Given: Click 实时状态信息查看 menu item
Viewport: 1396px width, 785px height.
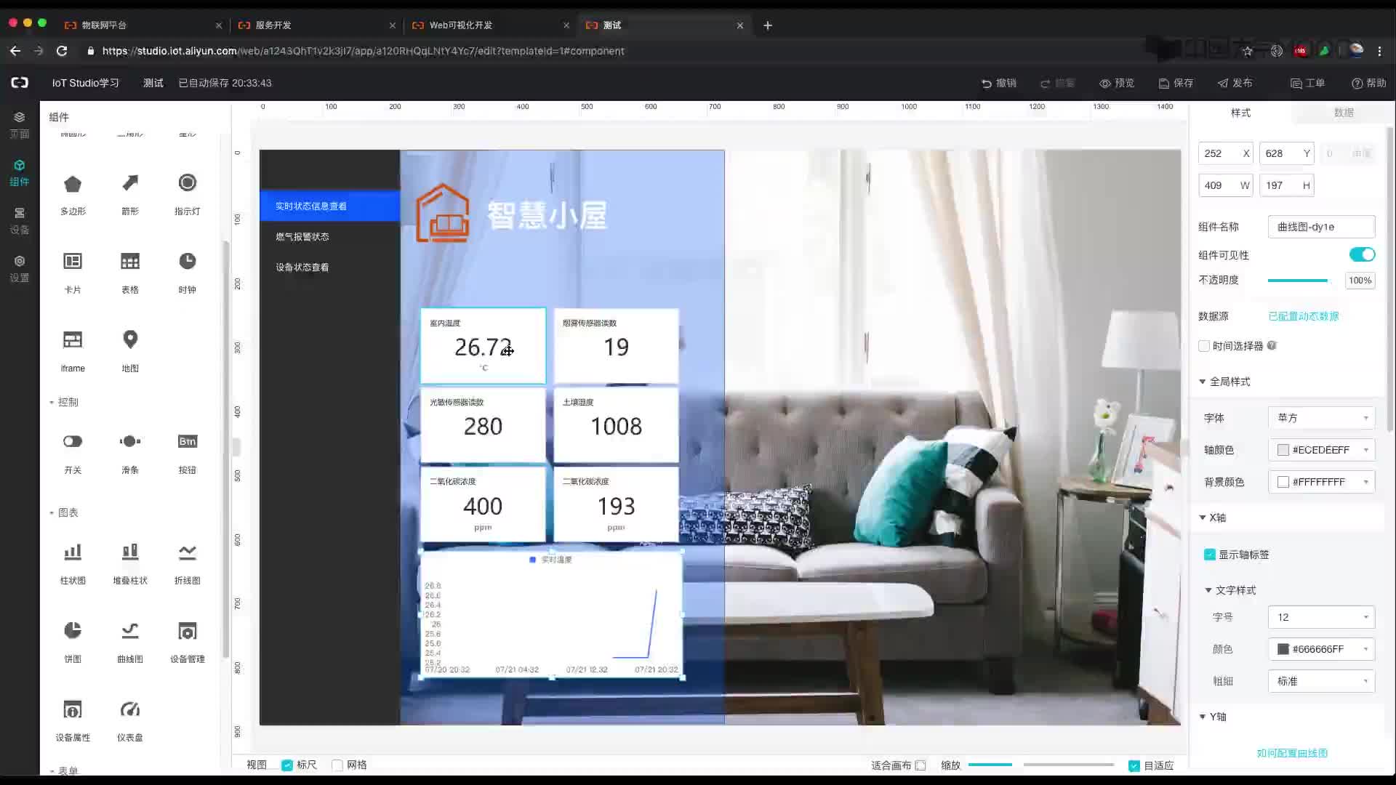Looking at the screenshot, I should point(312,205).
